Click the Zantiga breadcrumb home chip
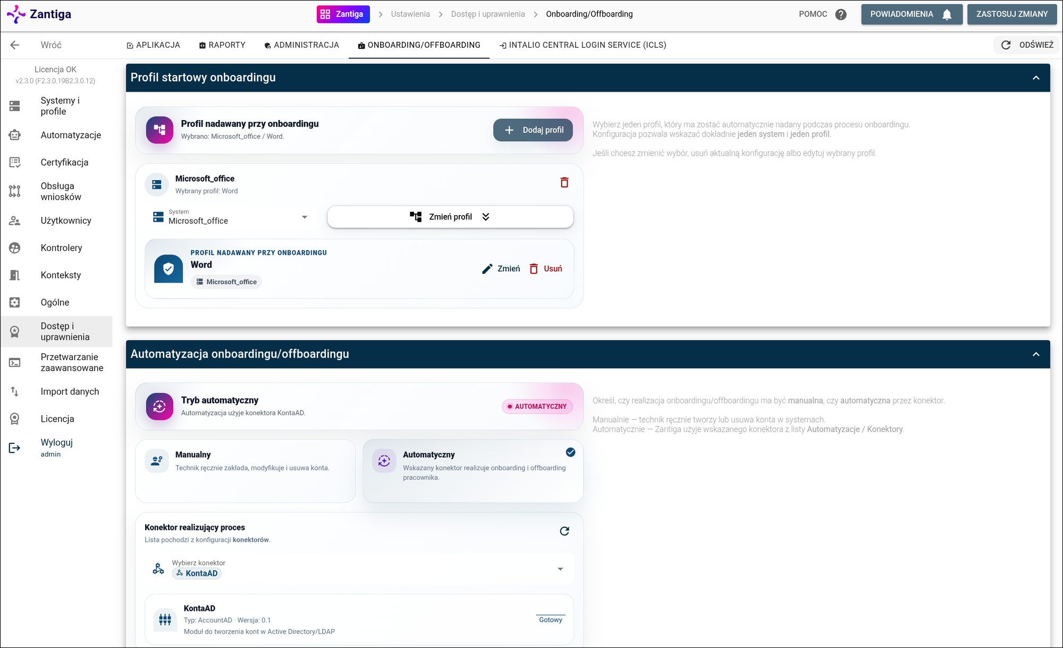Image resolution: width=1063 pixels, height=648 pixels. coord(343,14)
